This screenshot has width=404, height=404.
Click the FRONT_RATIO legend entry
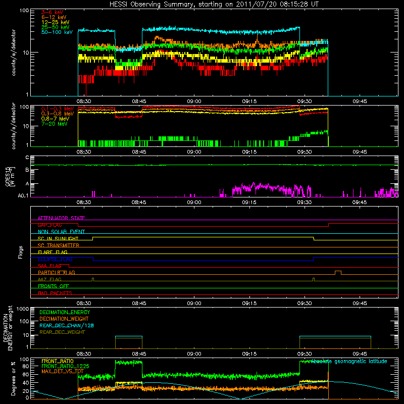pos(57,361)
